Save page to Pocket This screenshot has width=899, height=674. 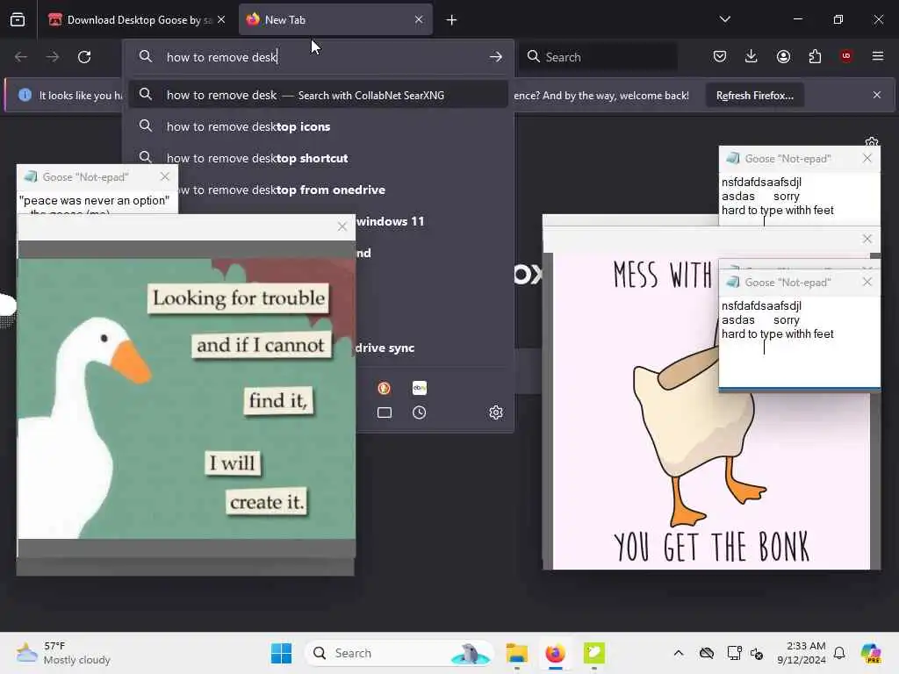click(720, 56)
